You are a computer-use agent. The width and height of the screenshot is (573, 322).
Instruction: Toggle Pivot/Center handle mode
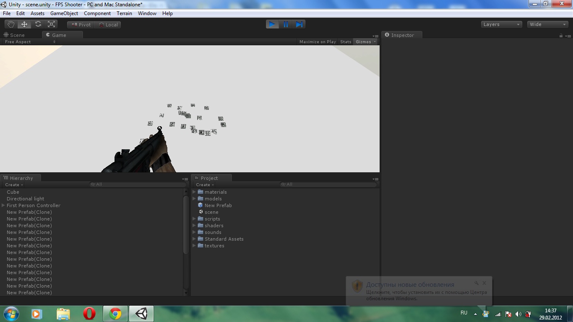click(81, 25)
